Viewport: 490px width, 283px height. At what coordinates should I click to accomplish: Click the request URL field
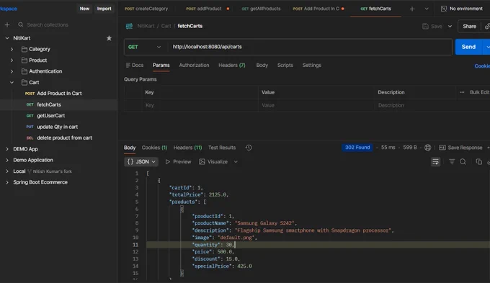tap(309, 48)
